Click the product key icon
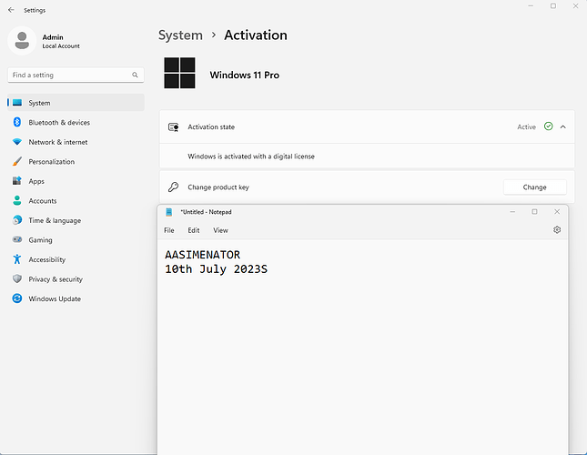The image size is (587, 455). 173,187
